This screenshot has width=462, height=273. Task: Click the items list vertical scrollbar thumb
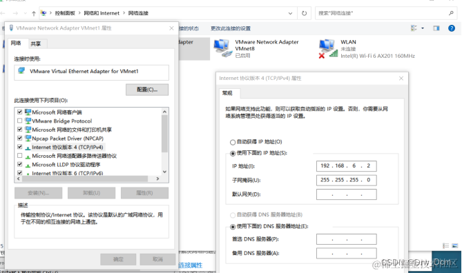[x=165, y=134]
